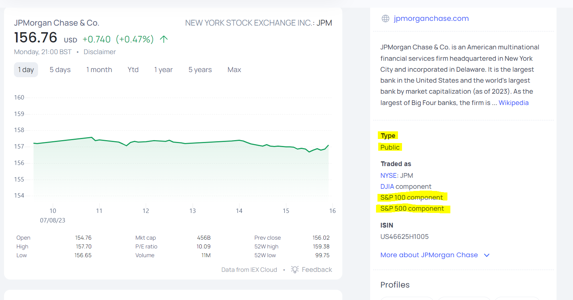Select the 1 day range tab
This screenshot has width=573, height=300.
tap(26, 70)
